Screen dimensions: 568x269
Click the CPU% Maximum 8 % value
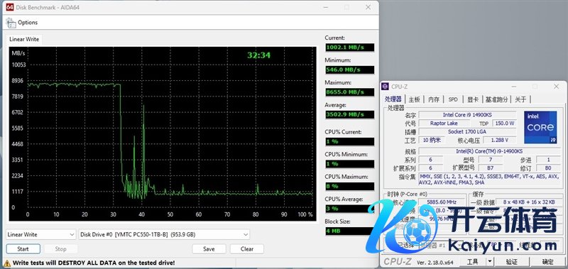pos(349,187)
